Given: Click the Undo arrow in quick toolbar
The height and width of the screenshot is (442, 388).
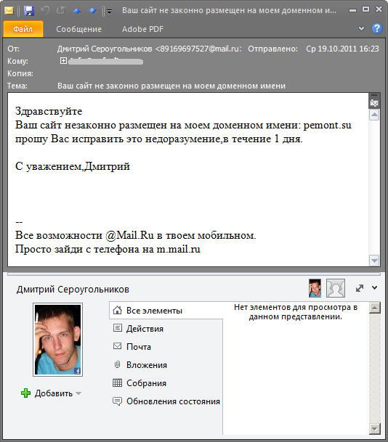Looking at the screenshot, I should pos(45,11).
